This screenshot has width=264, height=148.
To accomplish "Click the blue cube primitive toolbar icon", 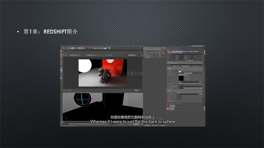I will coord(95,48).
